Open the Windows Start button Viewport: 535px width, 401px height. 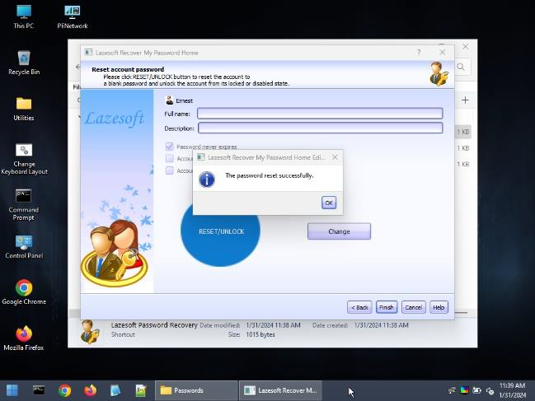coord(12,390)
